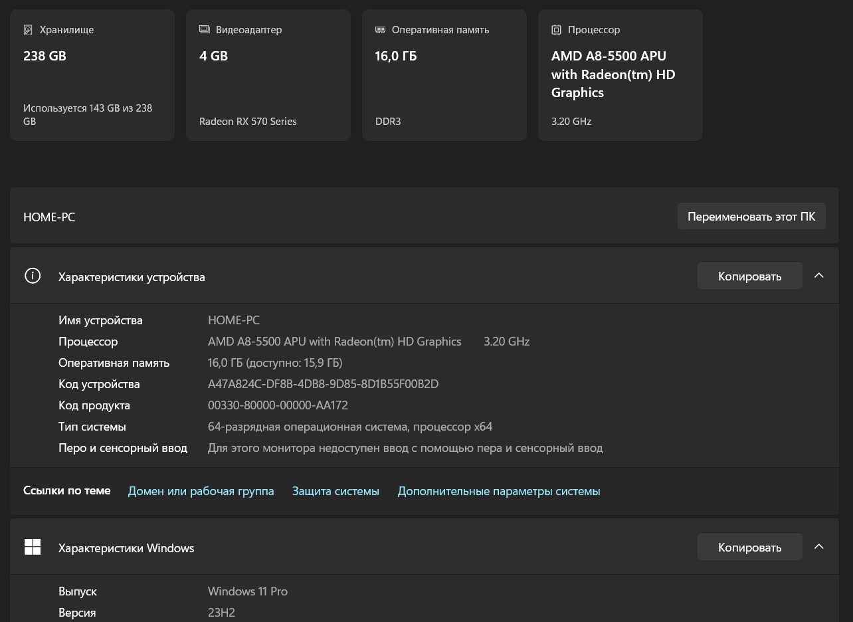Click the HOME-PC title in the rename bar
This screenshot has width=853, height=622.
(49, 217)
